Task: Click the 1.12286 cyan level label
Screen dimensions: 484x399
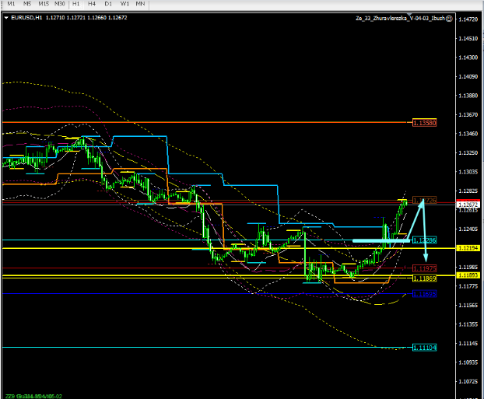Action: tap(424, 240)
